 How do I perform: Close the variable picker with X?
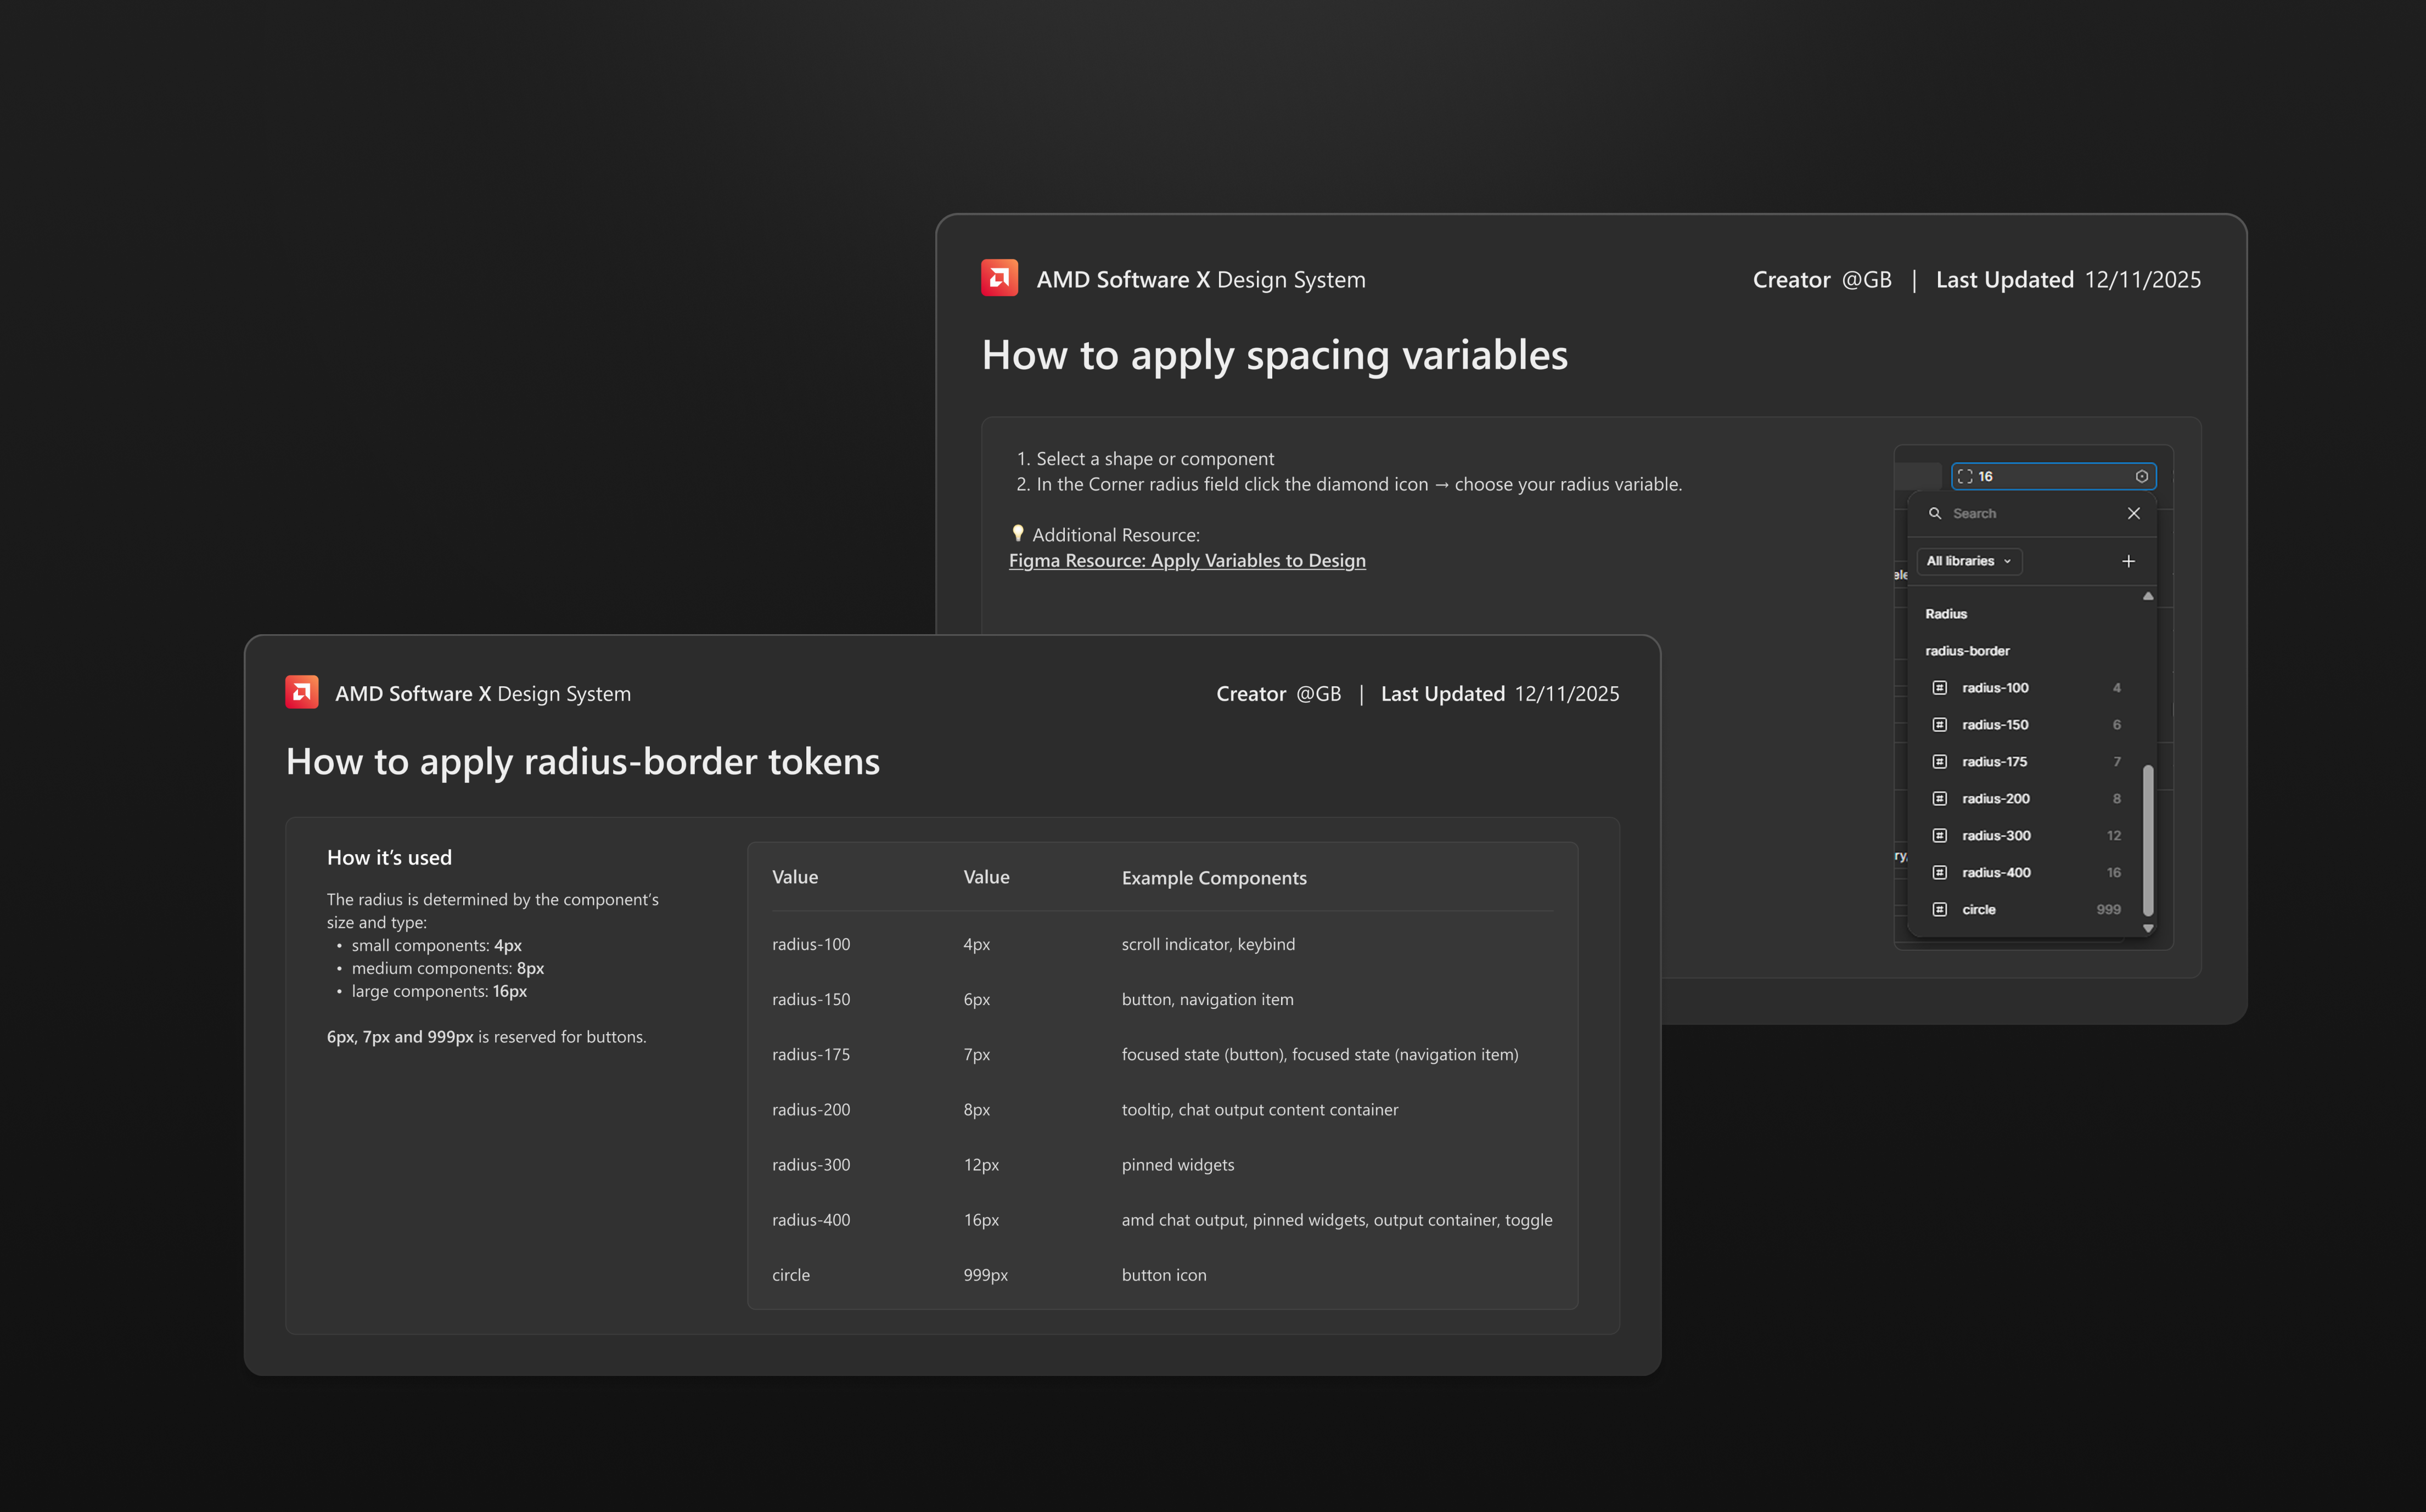2133,513
